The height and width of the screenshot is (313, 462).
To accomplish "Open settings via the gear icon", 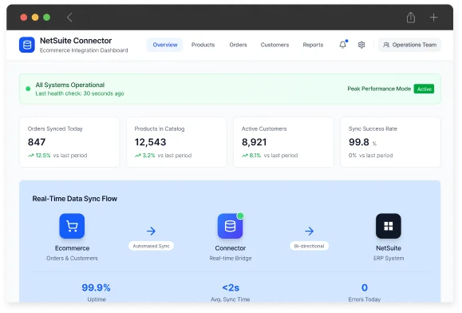I will [x=361, y=45].
